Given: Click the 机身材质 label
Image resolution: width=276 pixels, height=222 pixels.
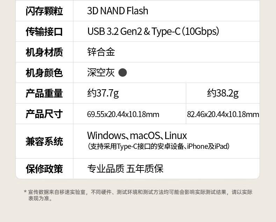Looking at the screenshot, I should coord(44,52).
